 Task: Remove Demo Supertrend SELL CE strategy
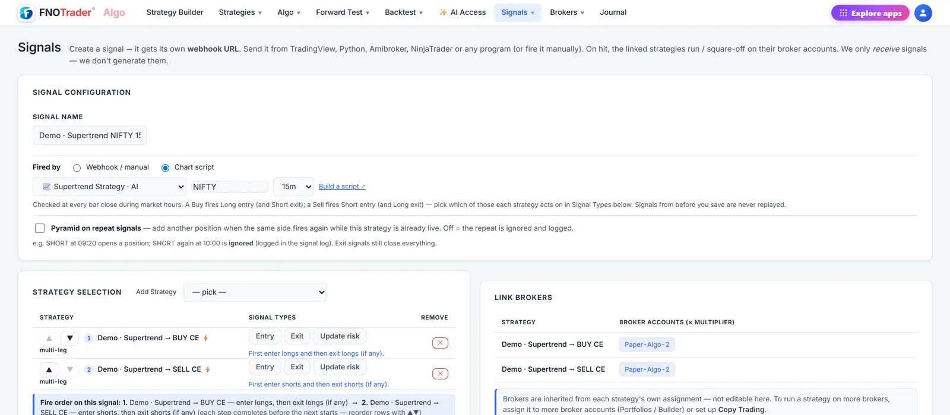point(440,373)
